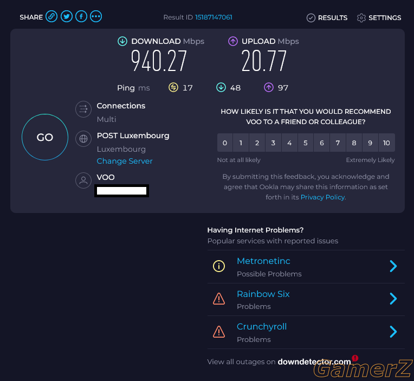
Task: Start test with GO button
Action: (45, 137)
